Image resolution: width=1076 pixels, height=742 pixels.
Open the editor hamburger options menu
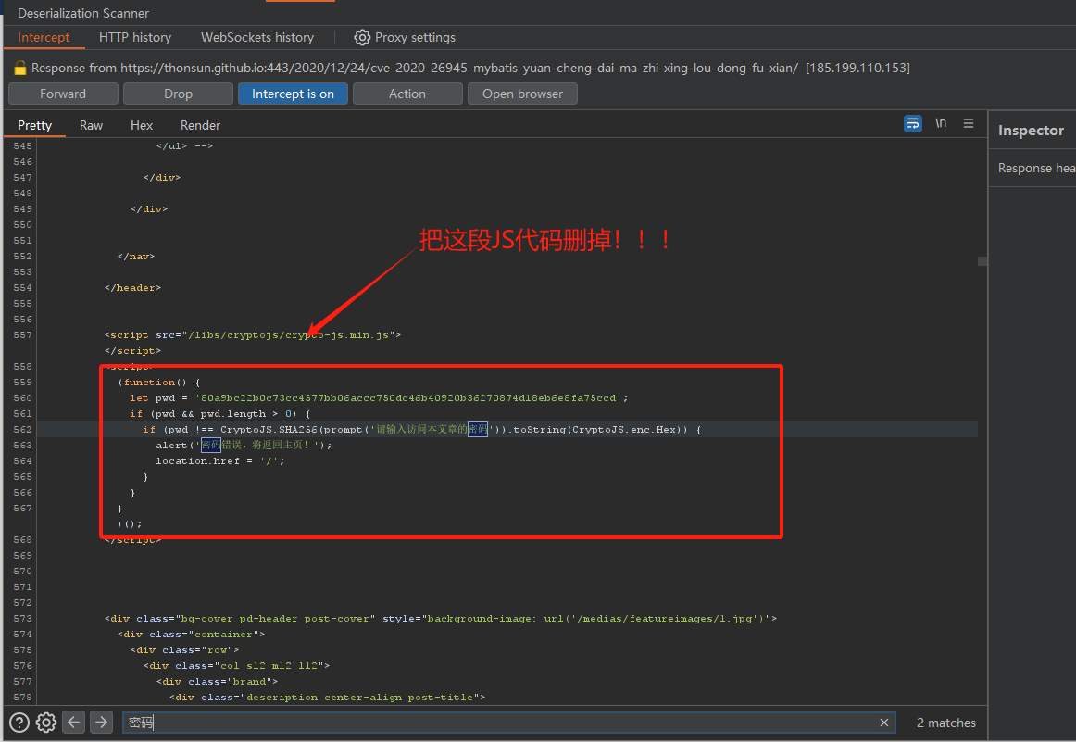click(969, 123)
